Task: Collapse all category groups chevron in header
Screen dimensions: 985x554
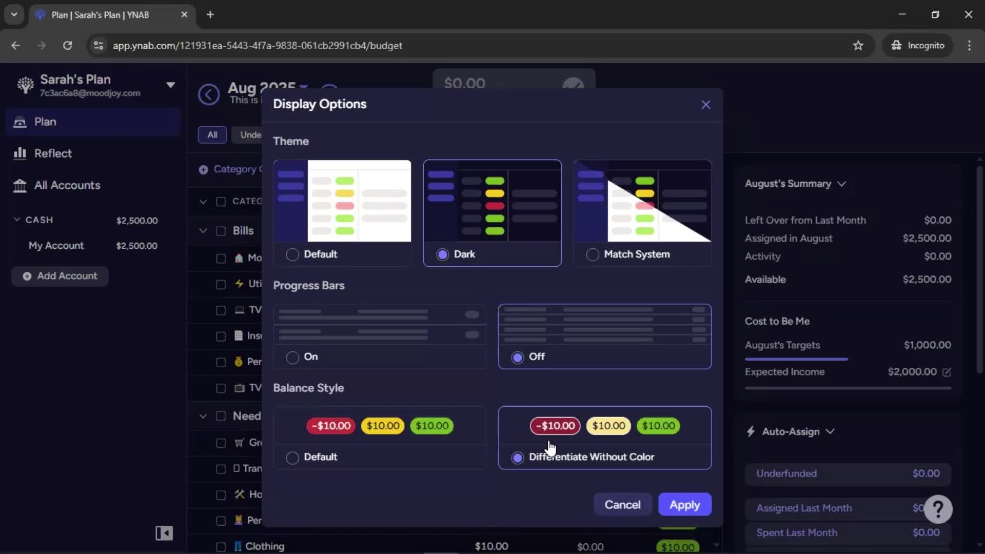Action: pyautogui.click(x=203, y=202)
